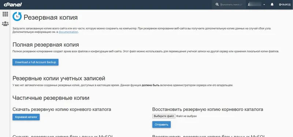
Task: Click the Корневой каталог button
Action: click(x=26, y=117)
